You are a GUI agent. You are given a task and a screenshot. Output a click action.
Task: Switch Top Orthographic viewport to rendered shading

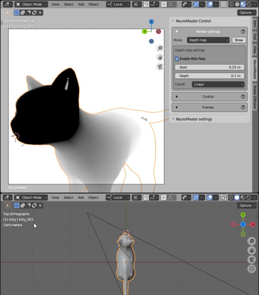point(249,197)
